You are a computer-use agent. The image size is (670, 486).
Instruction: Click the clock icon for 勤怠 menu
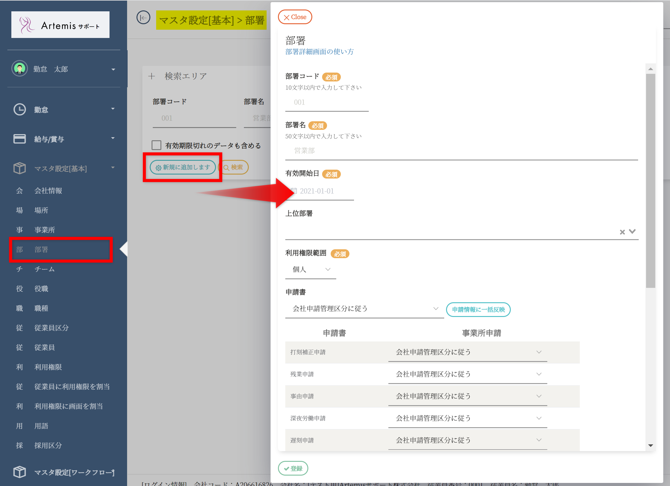click(x=20, y=110)
